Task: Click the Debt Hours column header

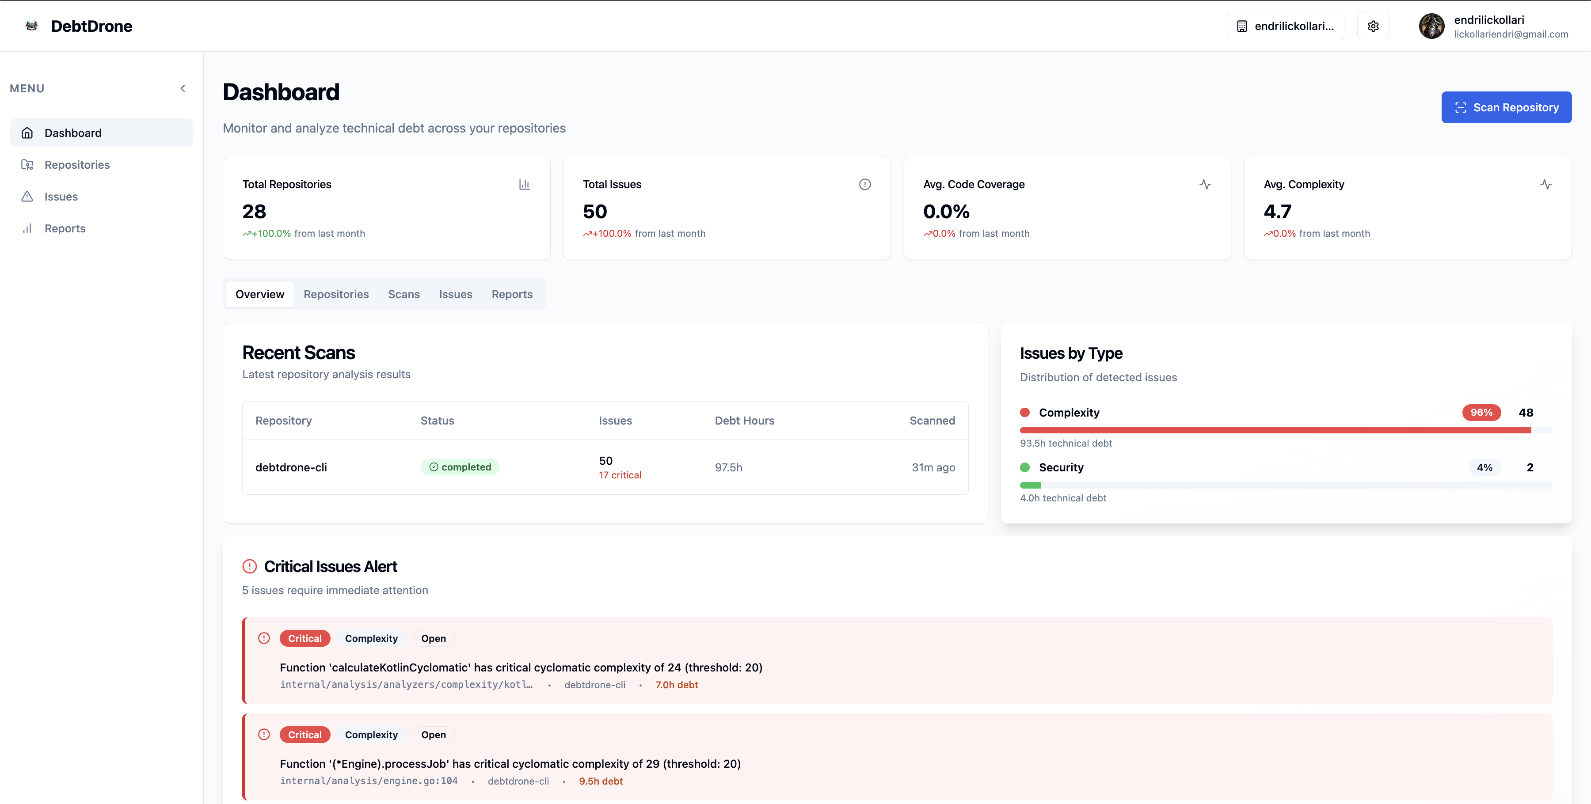Action: (744, 421)
